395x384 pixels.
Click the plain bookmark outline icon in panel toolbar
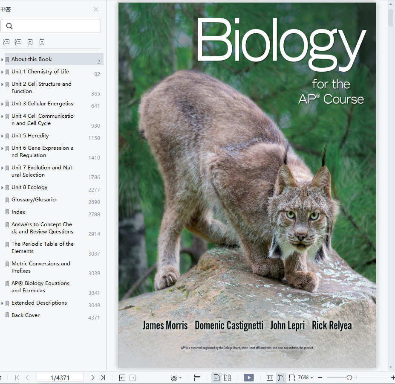click(x=42, y=42)
